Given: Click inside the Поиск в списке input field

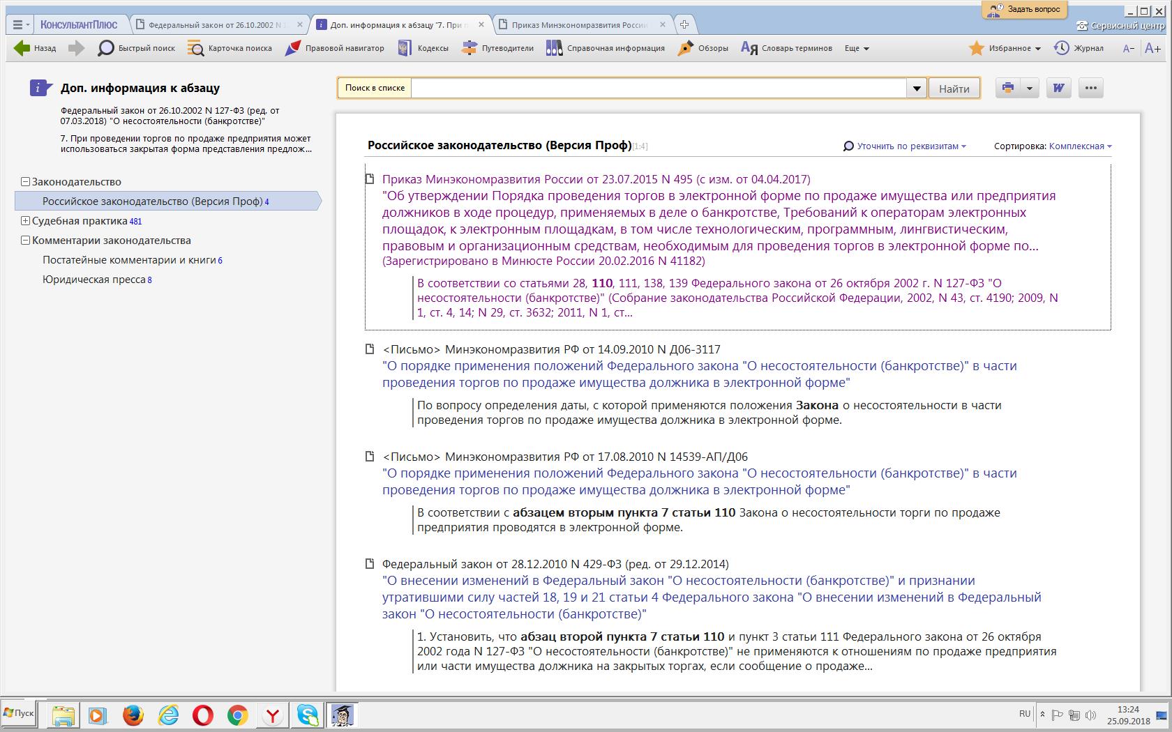Looking at the screenshot, I should (658, 89).
